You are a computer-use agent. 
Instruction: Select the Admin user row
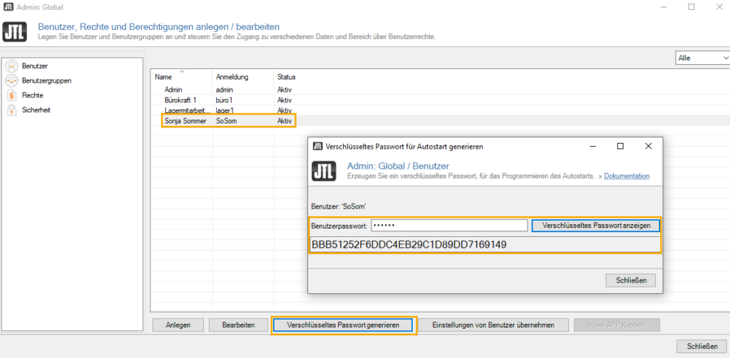point(174,90)
